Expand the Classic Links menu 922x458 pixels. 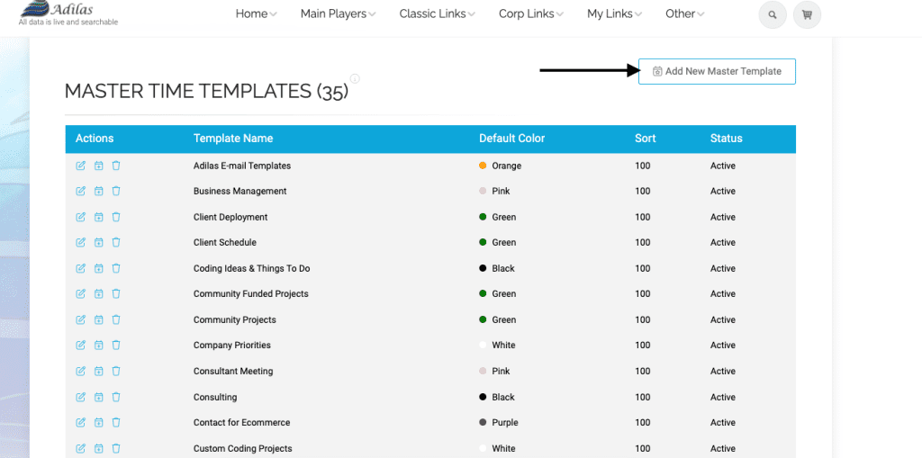tap(438, 13)
